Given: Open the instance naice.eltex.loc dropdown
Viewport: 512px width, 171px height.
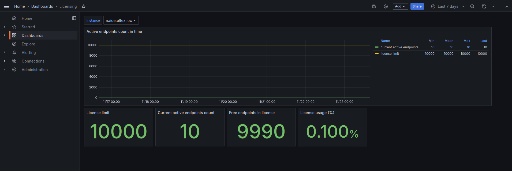Looking at the screenshot, I should 121,21.
